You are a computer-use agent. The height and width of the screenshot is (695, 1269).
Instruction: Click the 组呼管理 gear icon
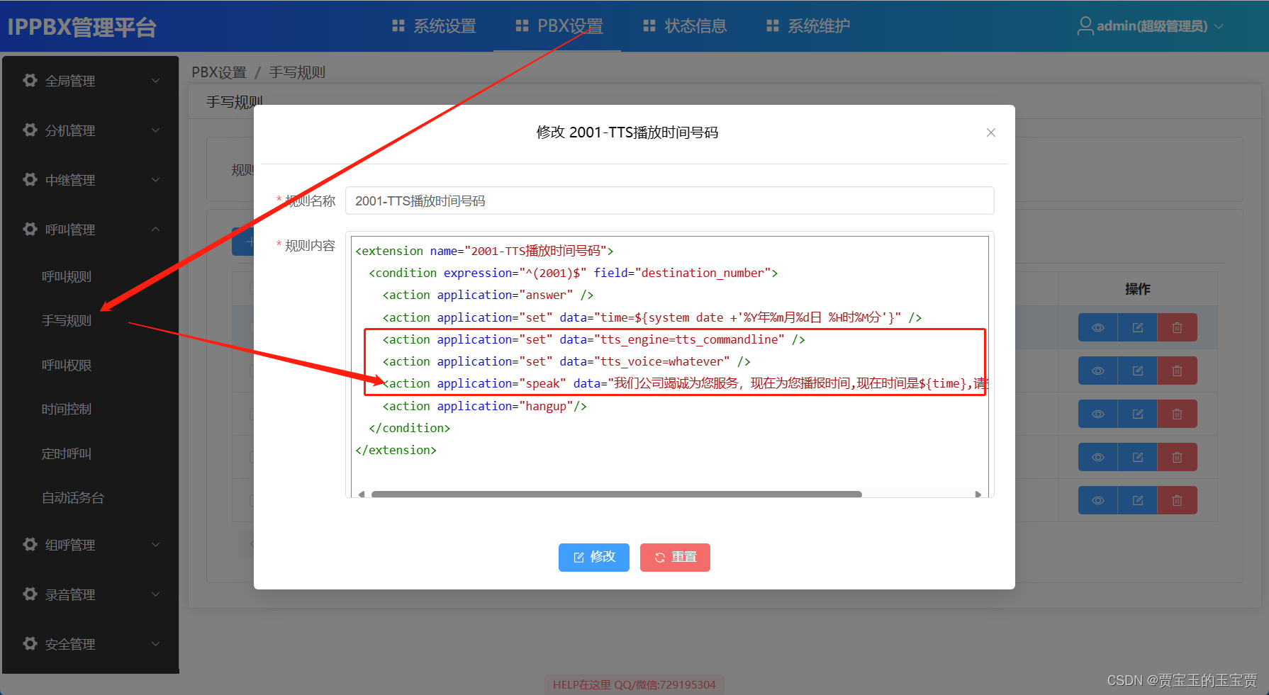pos(30,544)
